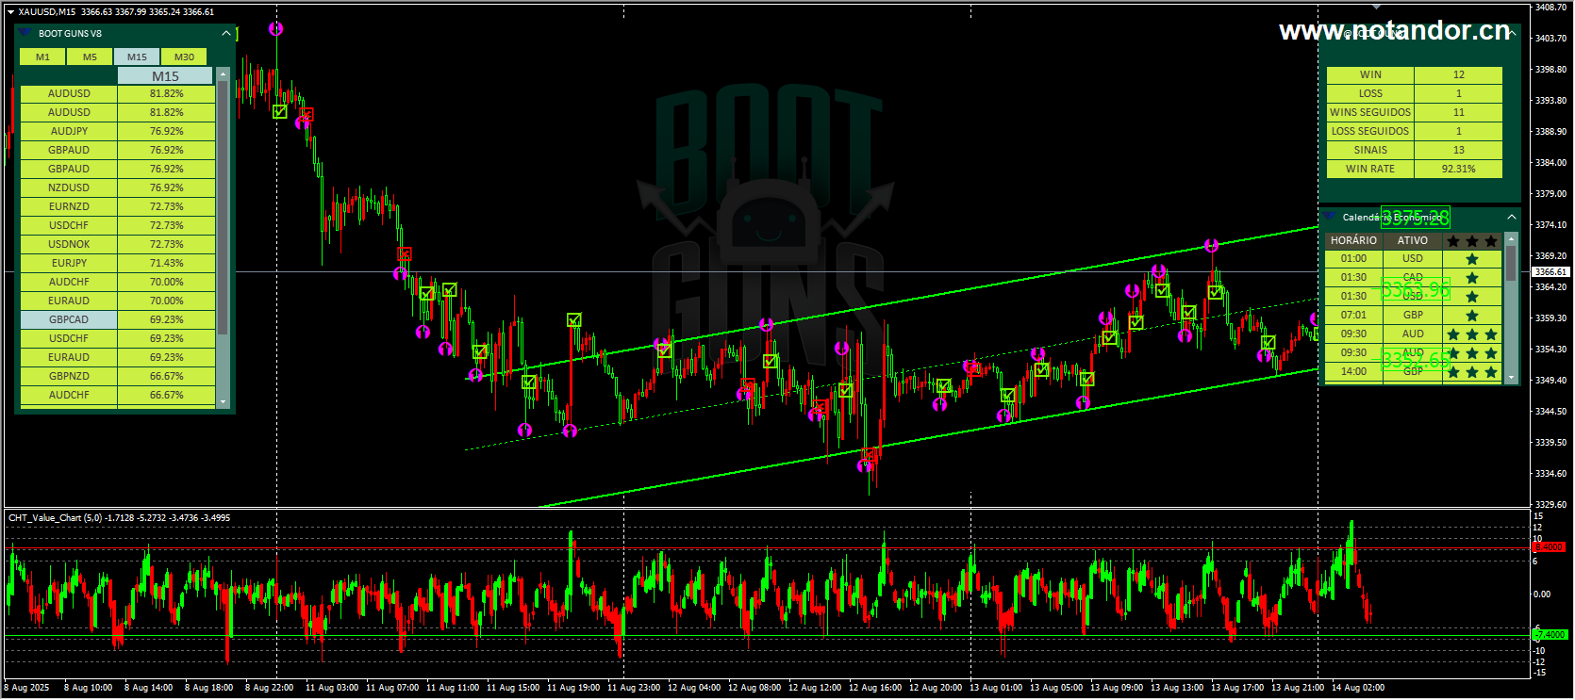Click the SINAIS count row

pos(1415,150)
